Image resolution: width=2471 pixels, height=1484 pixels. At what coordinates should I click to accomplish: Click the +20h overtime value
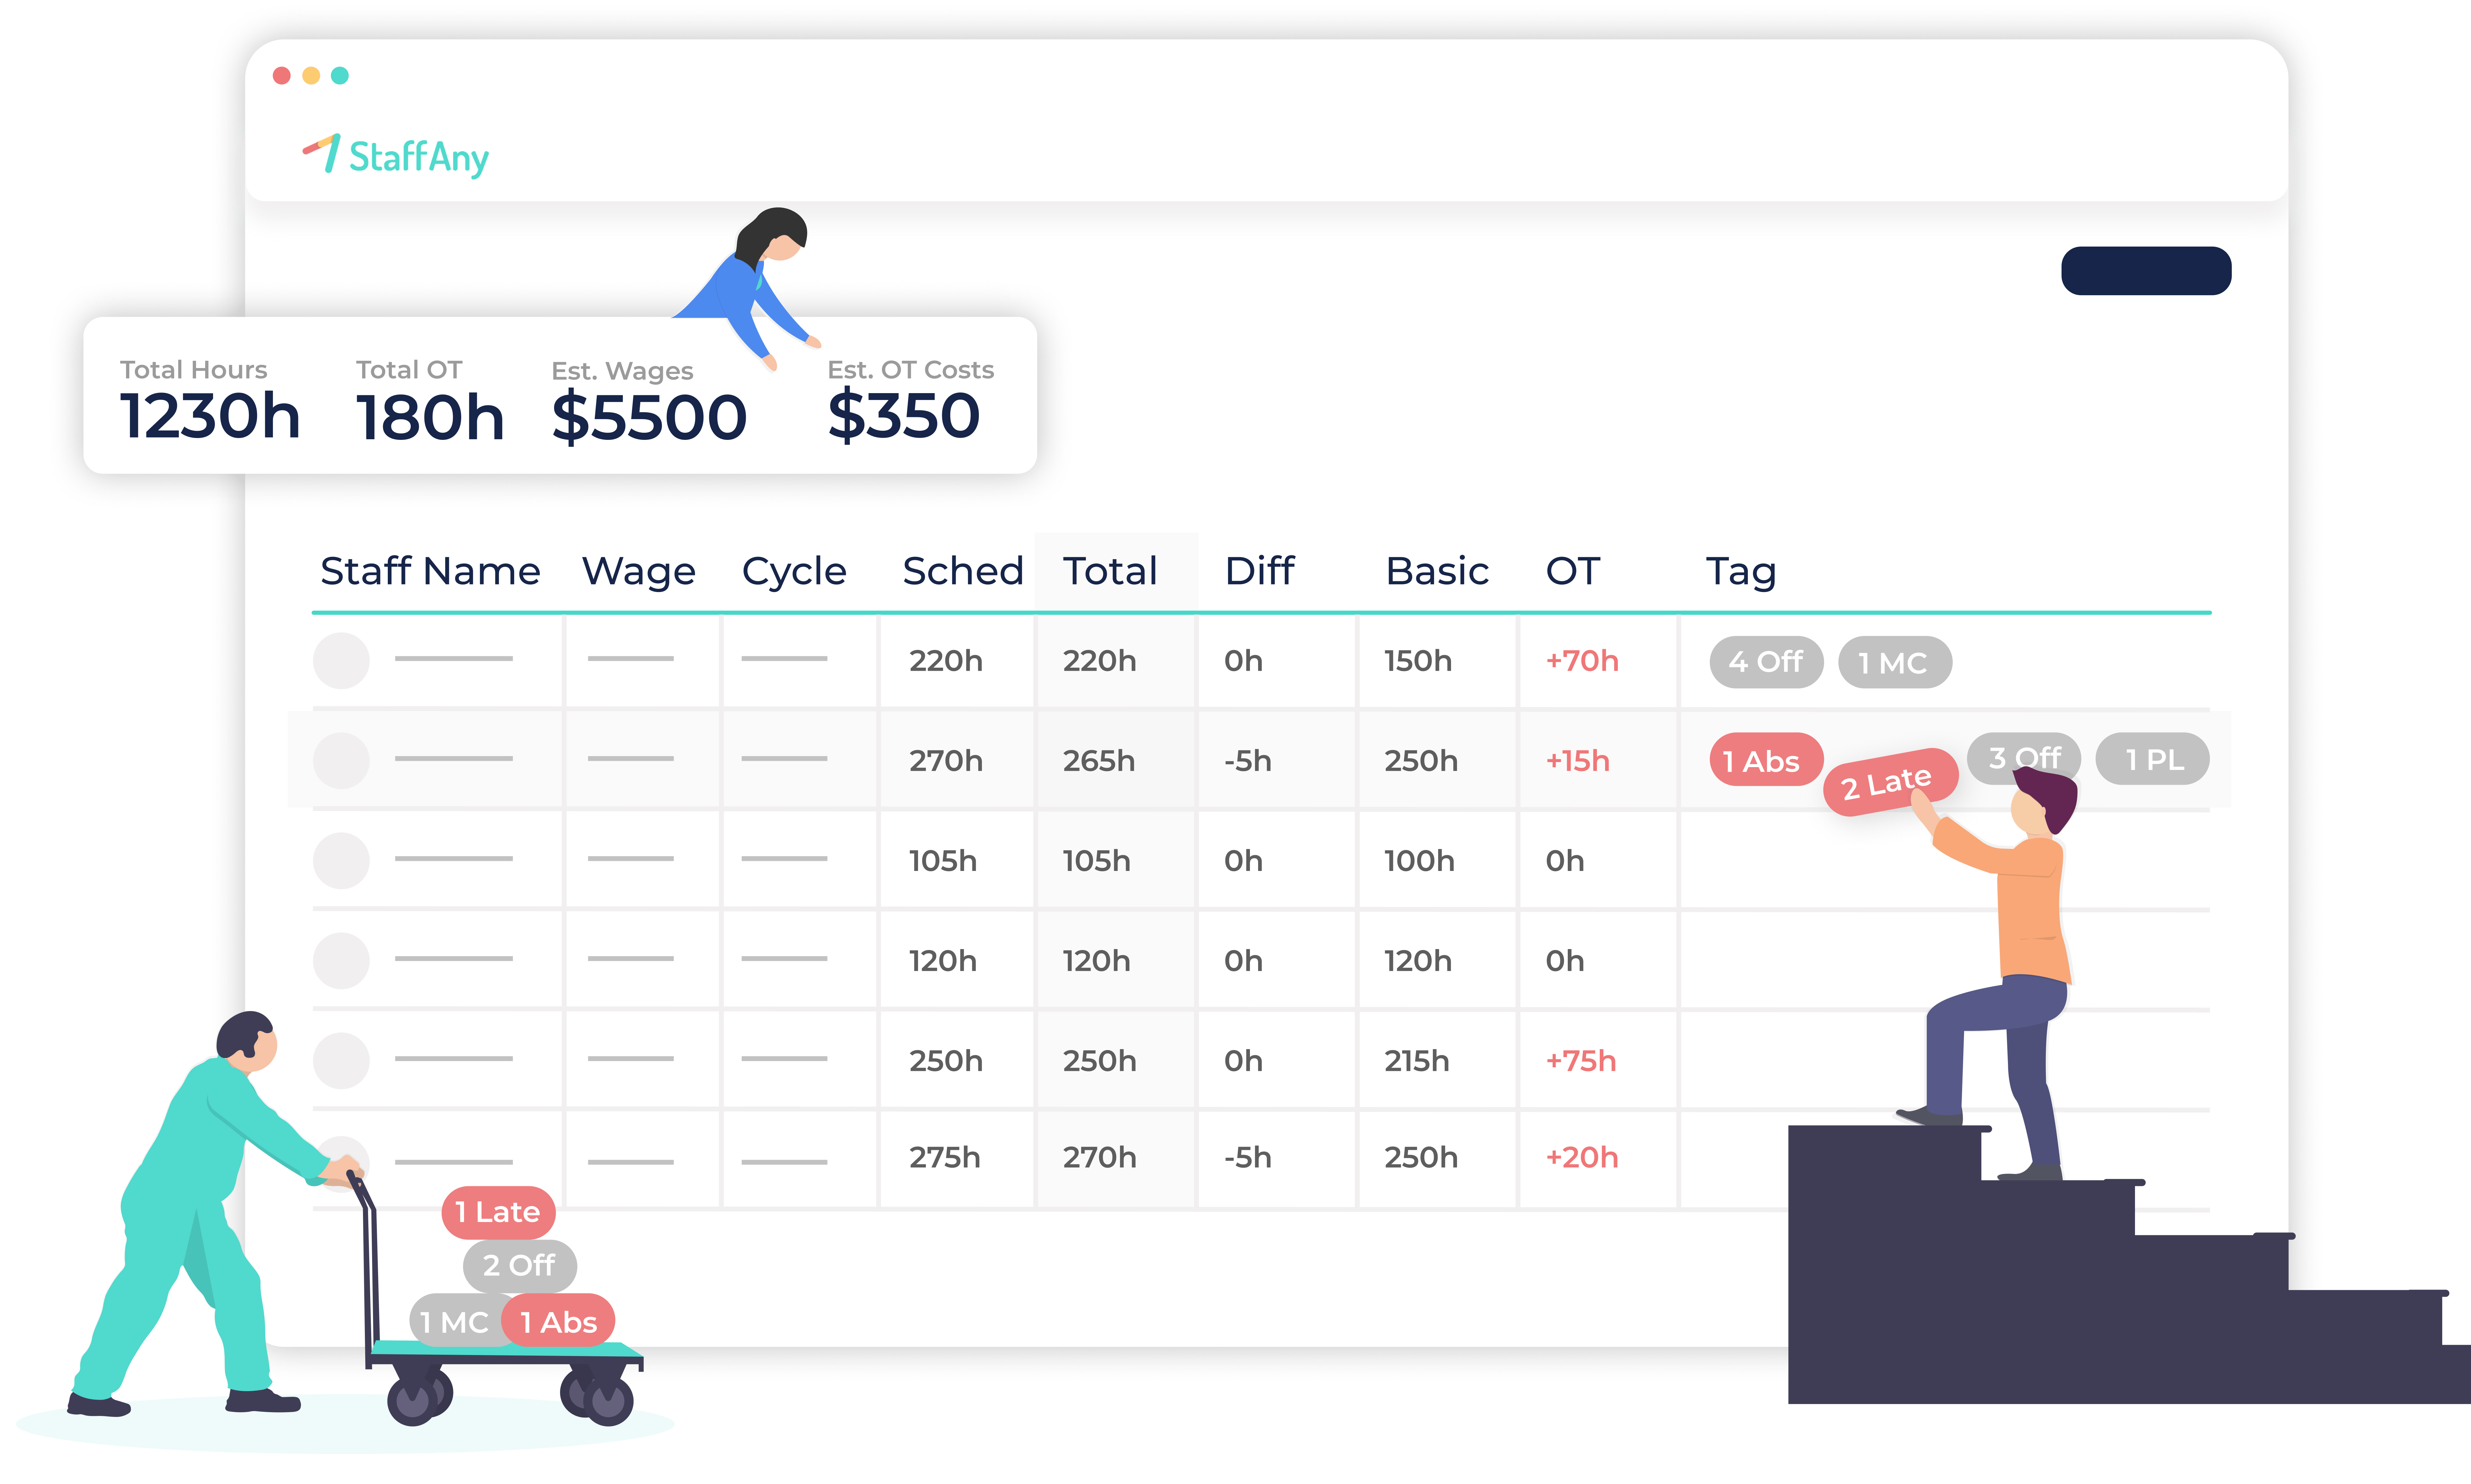coord(1582,1157)
